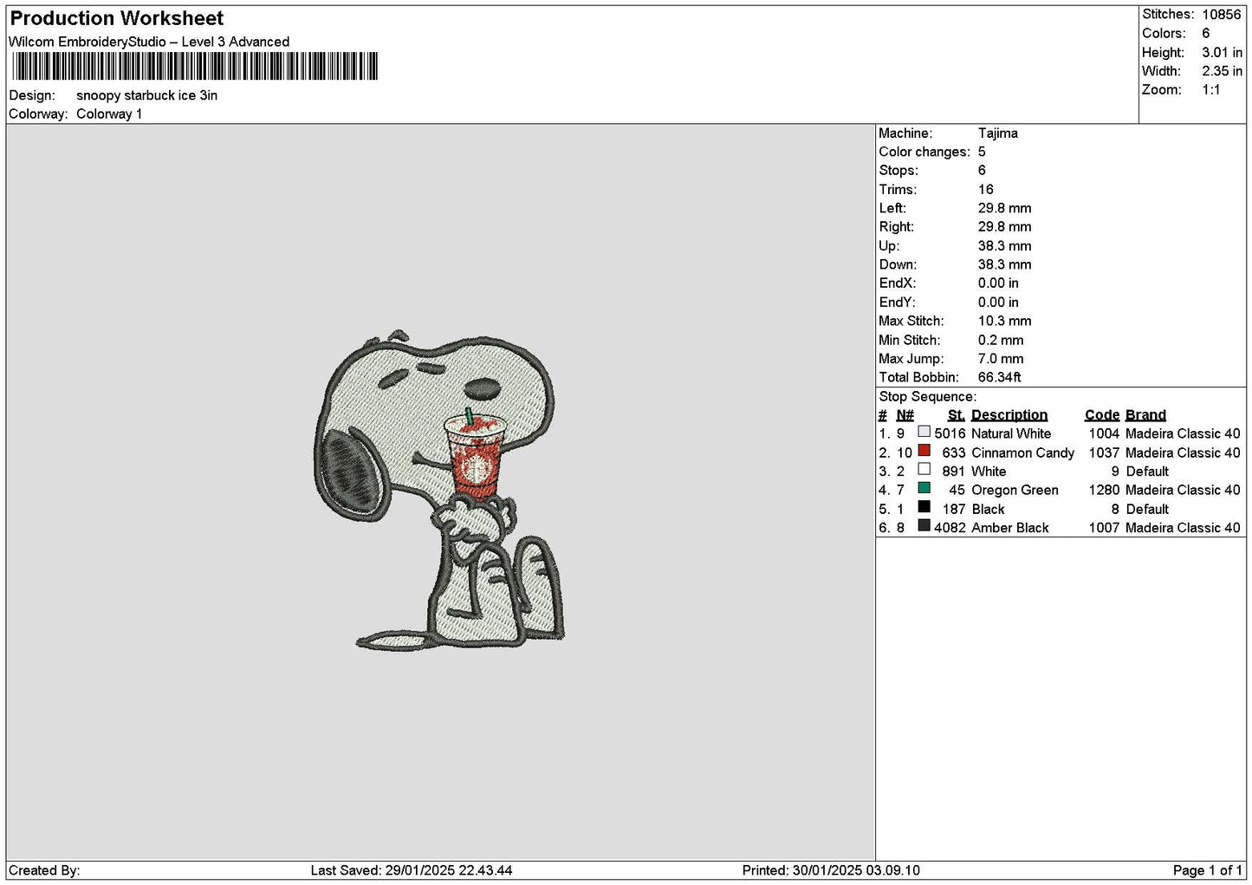
Task: Click thread code '1037'
Action: coord(1104,452)
